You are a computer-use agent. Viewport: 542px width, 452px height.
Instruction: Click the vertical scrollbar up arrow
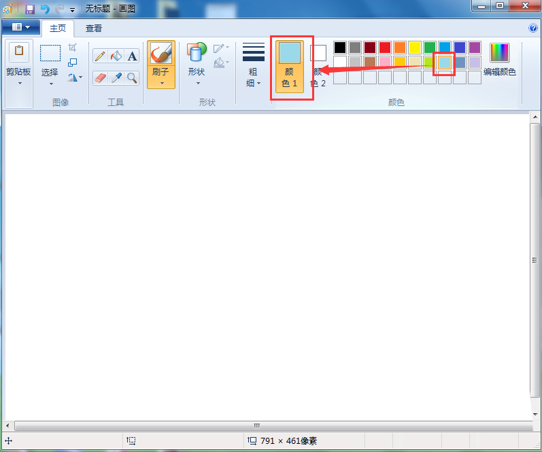point(535,117)
